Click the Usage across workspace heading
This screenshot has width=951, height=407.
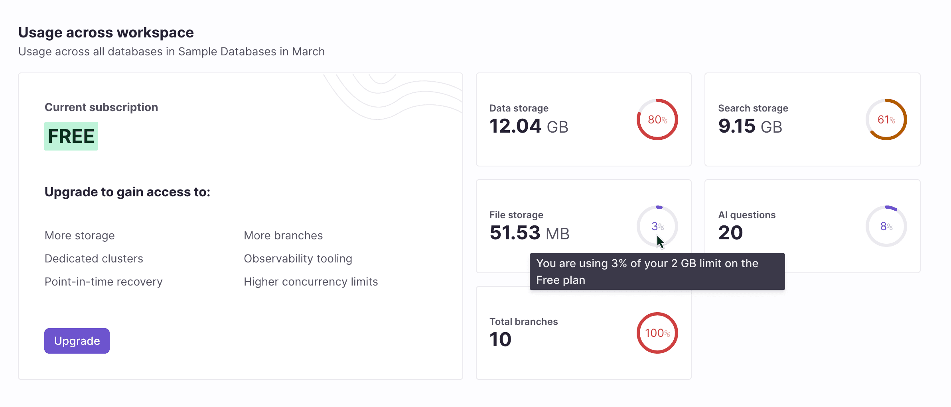coord(106,32)
